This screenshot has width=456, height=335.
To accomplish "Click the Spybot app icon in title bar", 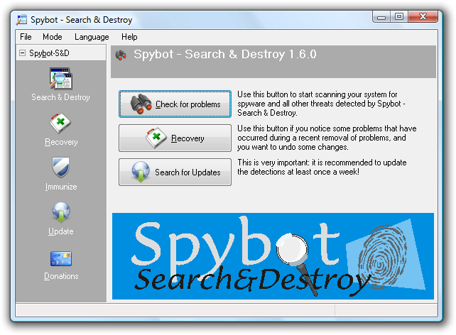I will 21,20.
